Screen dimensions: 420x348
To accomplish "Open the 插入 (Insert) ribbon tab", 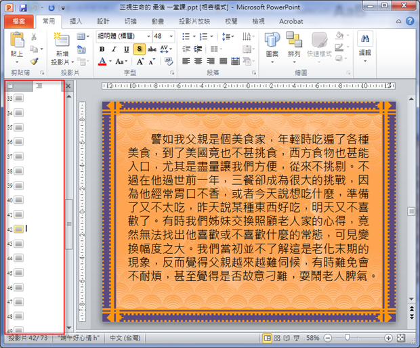I will (76, 21).
